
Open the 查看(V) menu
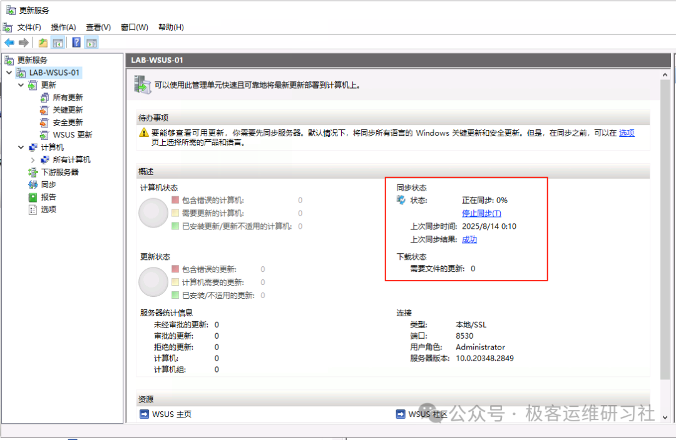click(x=97, y=27)
